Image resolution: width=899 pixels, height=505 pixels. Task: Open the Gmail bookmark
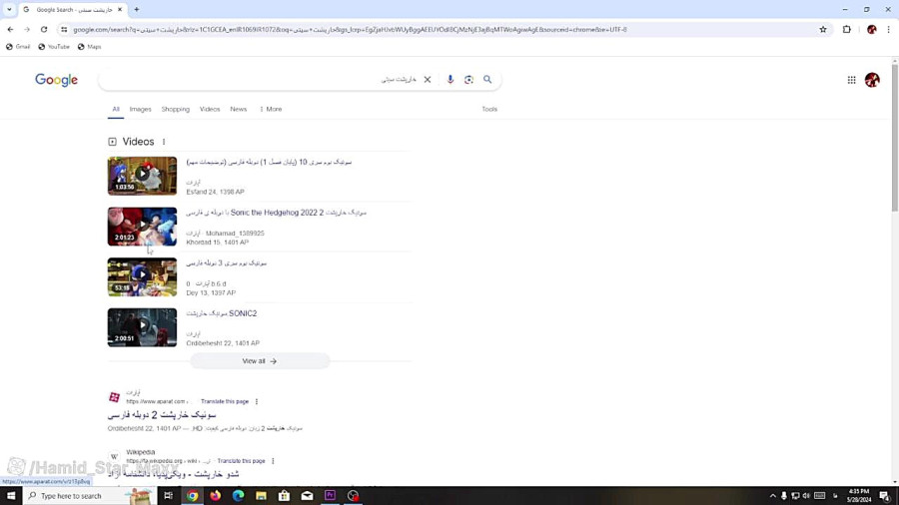click(x=18, y=47)
